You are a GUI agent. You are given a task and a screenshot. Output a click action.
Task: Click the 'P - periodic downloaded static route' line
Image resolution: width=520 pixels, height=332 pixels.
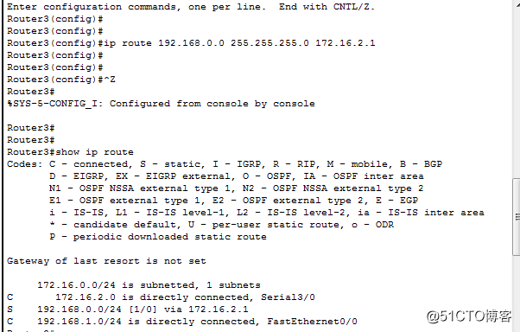click(158, 237)
